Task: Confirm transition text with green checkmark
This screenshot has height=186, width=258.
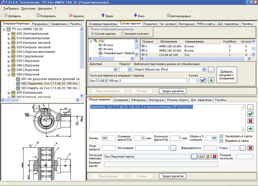Action: 250,114
